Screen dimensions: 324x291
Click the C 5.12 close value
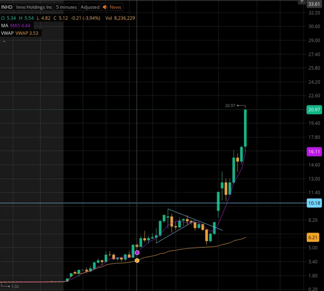pos(61,18)
